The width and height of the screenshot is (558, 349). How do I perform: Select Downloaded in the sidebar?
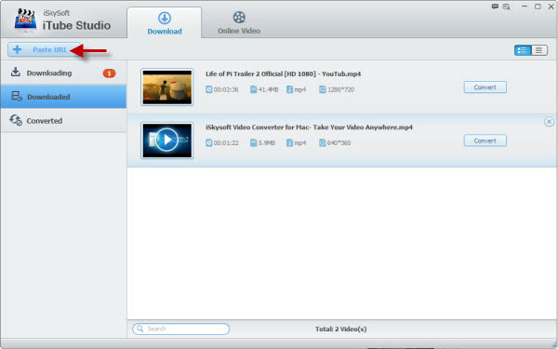[63, 97]
